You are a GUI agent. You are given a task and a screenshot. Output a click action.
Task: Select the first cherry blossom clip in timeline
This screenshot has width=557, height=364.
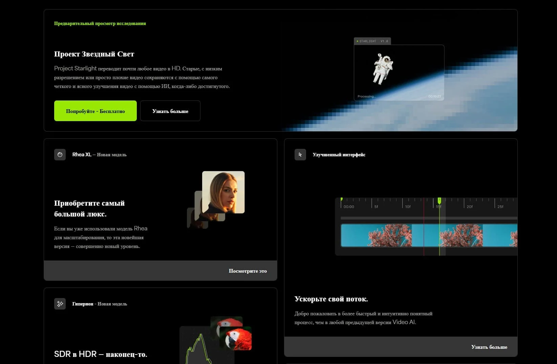pyautogui.click(x=376, y=235)
